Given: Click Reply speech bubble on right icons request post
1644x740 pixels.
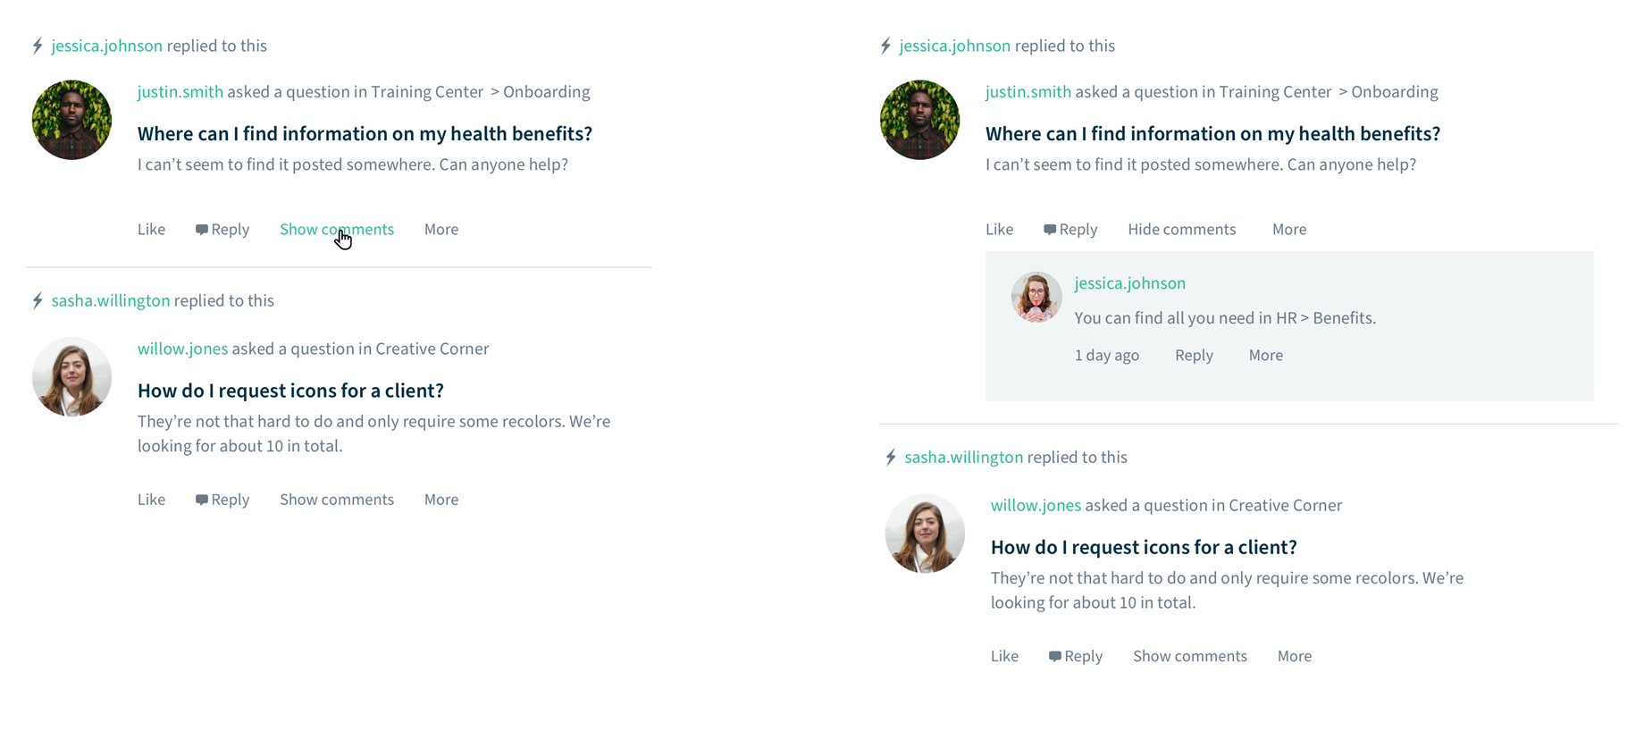Looking at the screenshot, I should click(x=1055, y=656).
